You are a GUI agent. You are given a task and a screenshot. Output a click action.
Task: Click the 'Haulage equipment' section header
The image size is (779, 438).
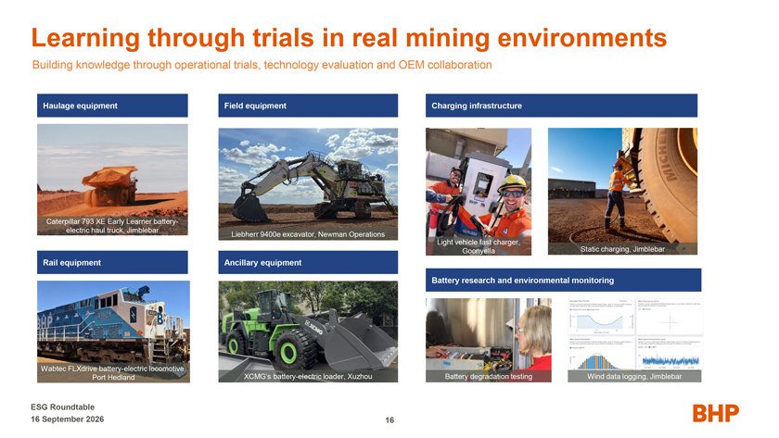112,106
